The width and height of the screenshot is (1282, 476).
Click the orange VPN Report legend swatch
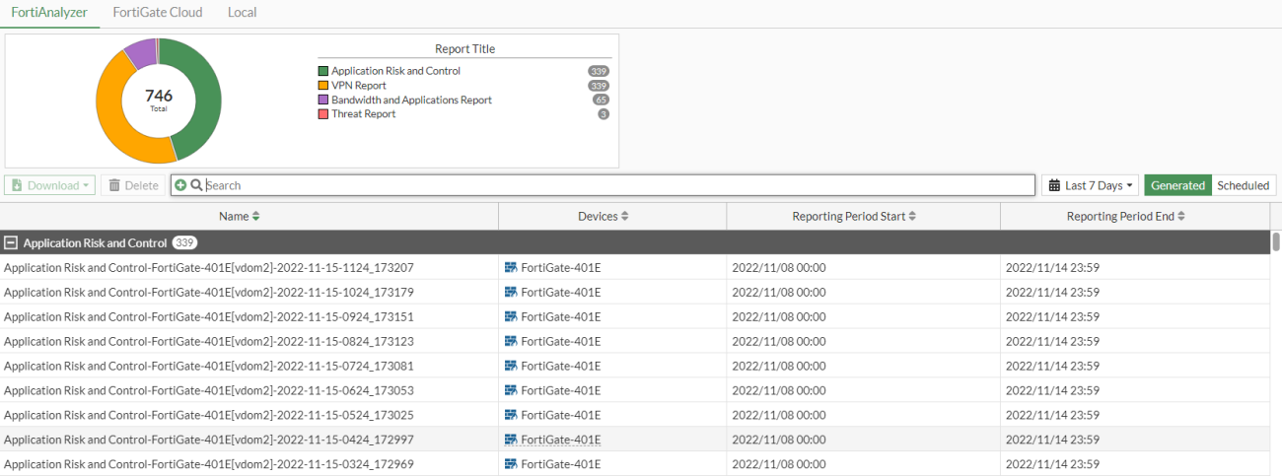(322, 86)
